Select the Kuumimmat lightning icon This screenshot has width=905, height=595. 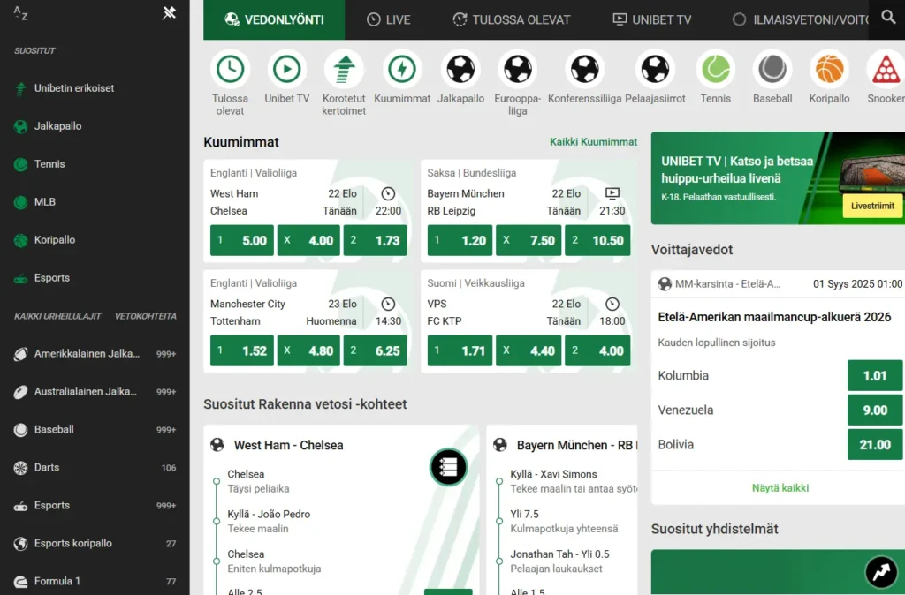click(x=402, y=69)
